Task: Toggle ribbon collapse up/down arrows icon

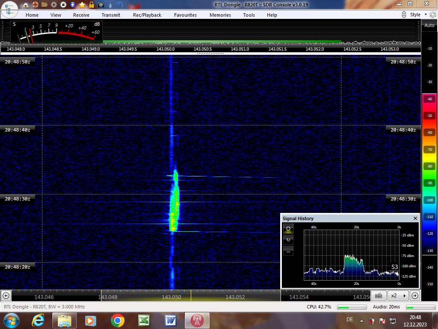Action: point(404,15)
